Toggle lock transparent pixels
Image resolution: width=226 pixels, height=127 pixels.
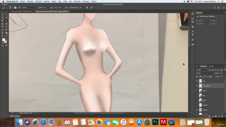[201, 77]
